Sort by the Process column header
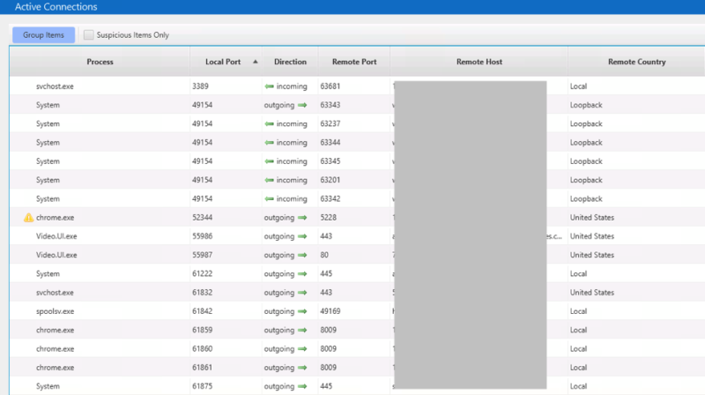Viewport: 705px width, 395px height. pos(100,62)
